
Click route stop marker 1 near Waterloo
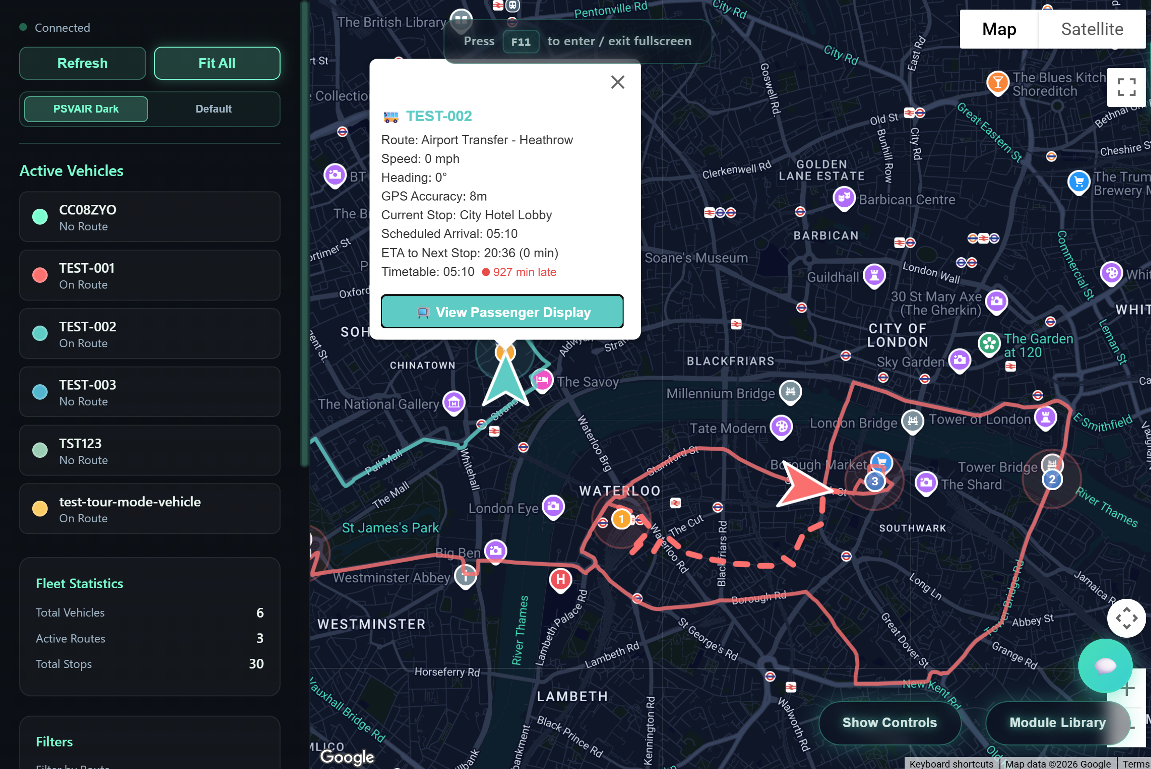tap(621, 518)
